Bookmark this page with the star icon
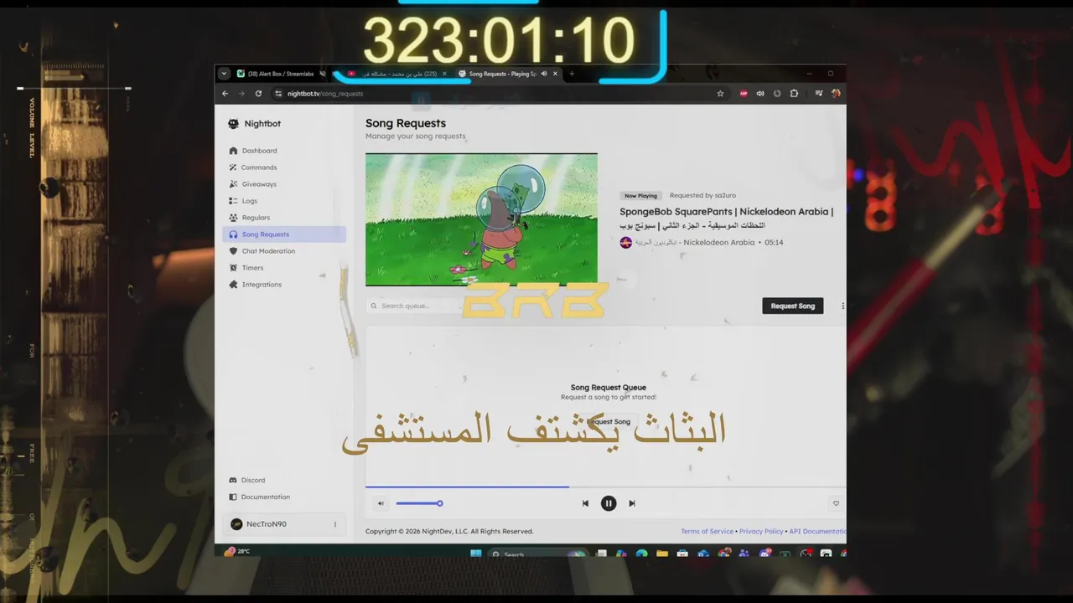 (x=720, y=94)
